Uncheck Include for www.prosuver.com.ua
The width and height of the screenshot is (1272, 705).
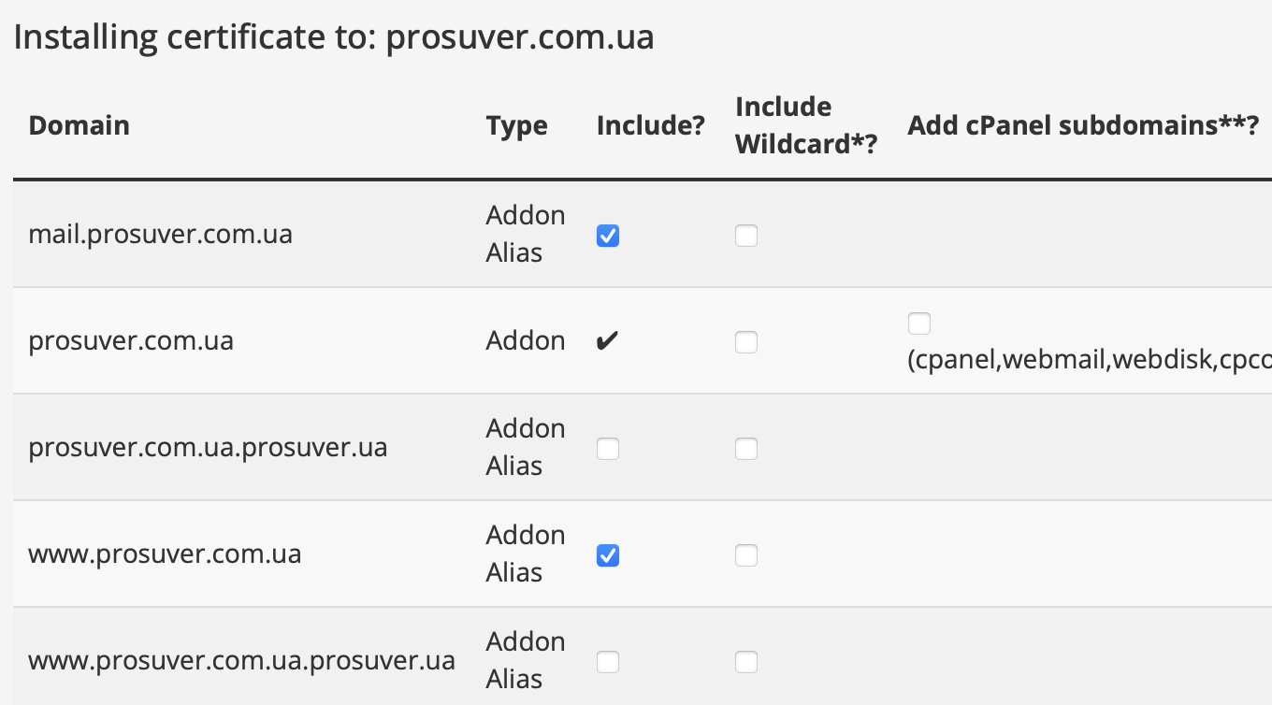(608, 556)
